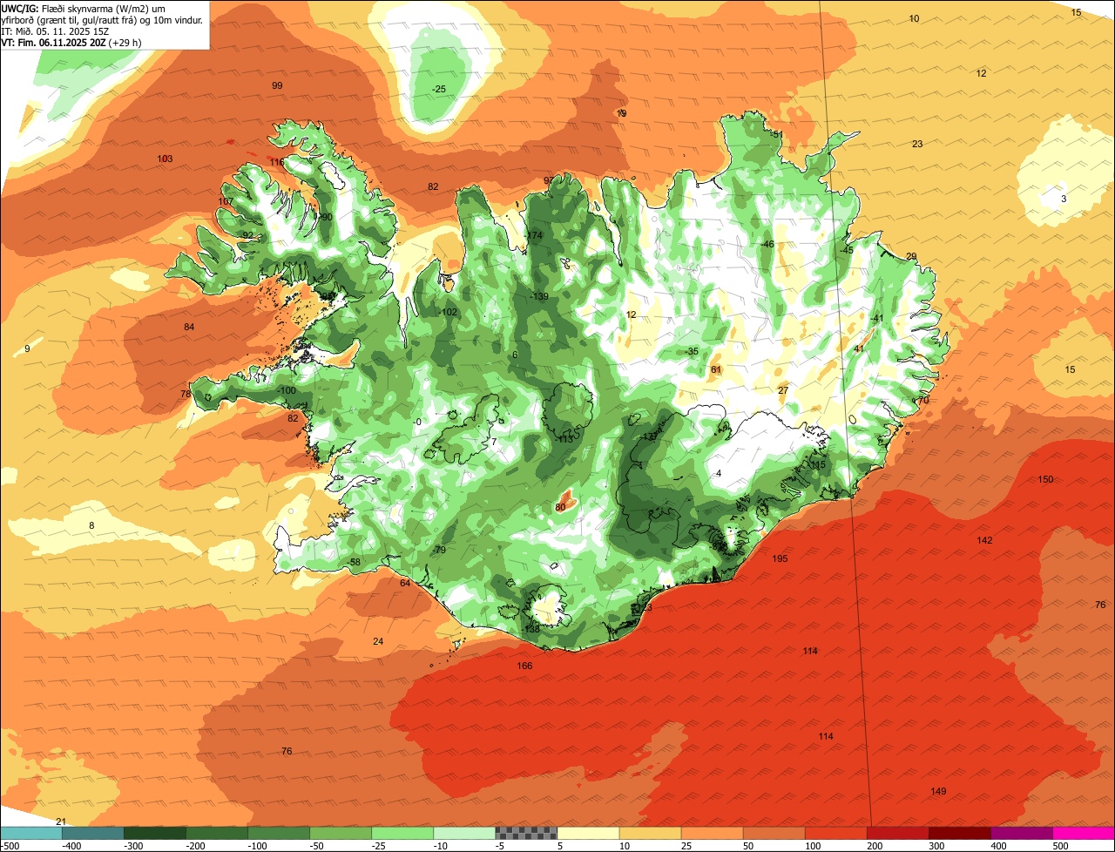The width and height of the screenshot is (1115, 852).
Task: Click the map value '61' in the interior
Action: click(x=716, y=369)
